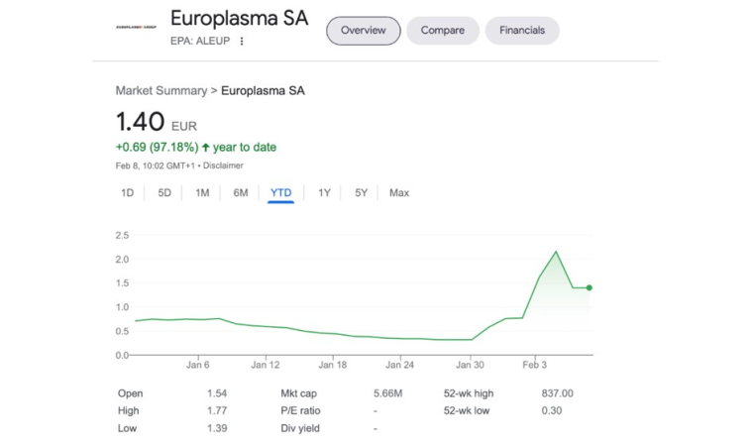The width and height of the screenshot is (753, 441).
Task: Open the Financials tab
Action: tap(522, 31)
